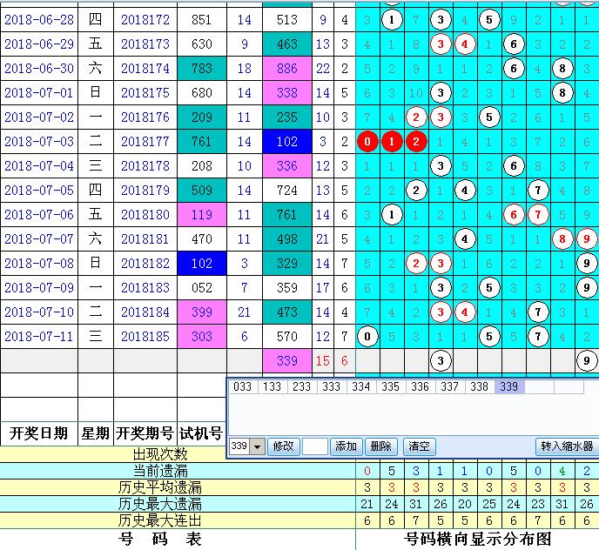
Task: Click red ball 6 in row 2018180
Action: click(514, 215)
